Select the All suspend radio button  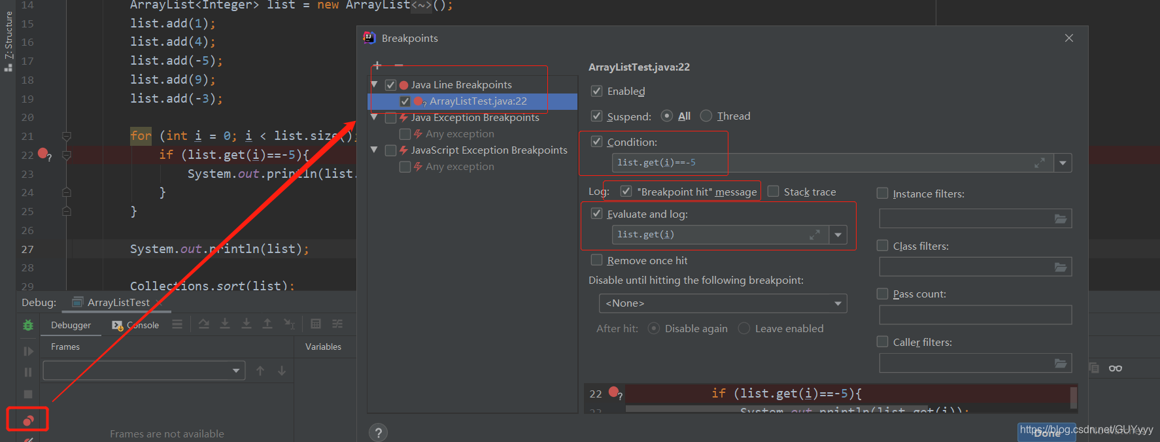[667, 116]
